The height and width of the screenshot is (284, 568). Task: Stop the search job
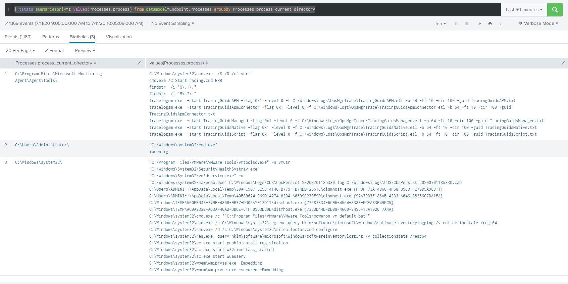pos(467,23)
